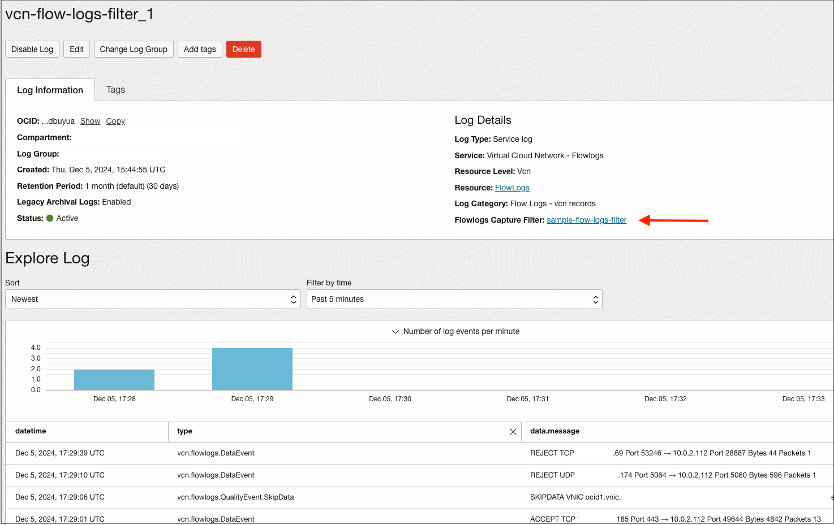Click Edit to modify the log
The width and height of the screenshot is (834, 525).
76,49
